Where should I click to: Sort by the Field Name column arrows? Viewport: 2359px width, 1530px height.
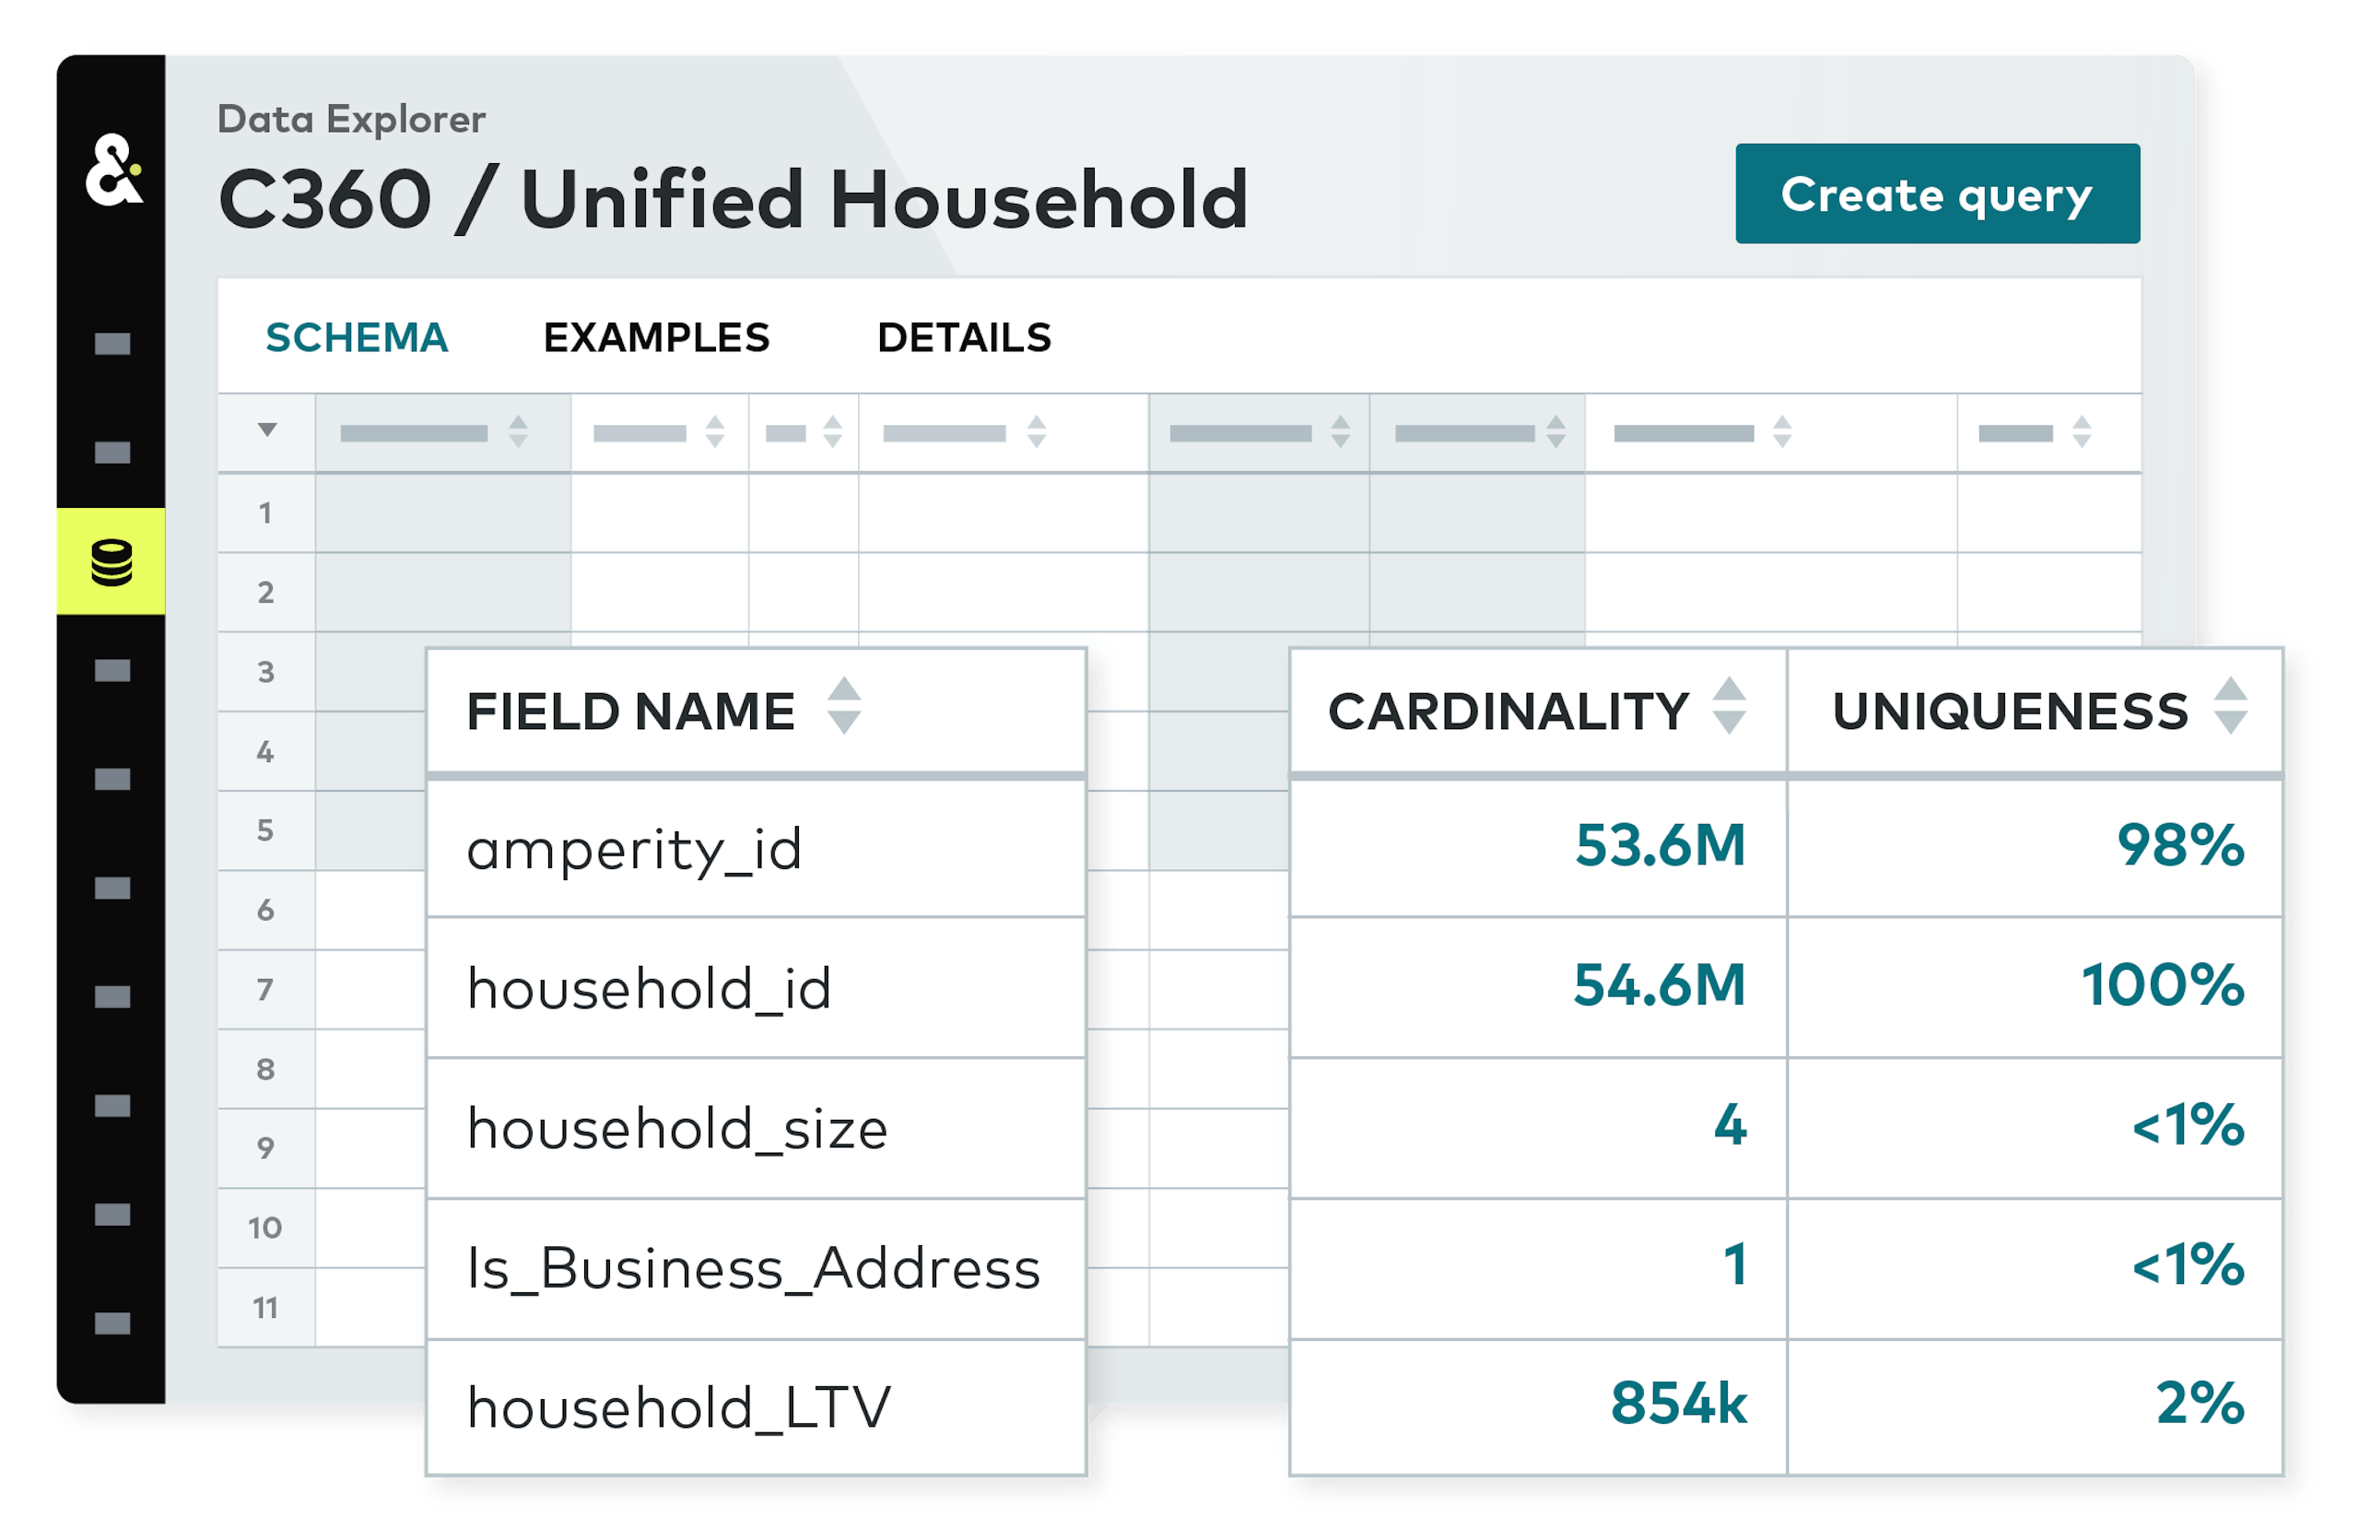point(843,706)
